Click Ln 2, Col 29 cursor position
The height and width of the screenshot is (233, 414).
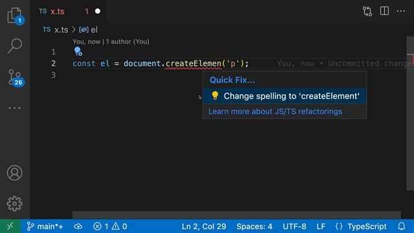(x=204, y=227)
